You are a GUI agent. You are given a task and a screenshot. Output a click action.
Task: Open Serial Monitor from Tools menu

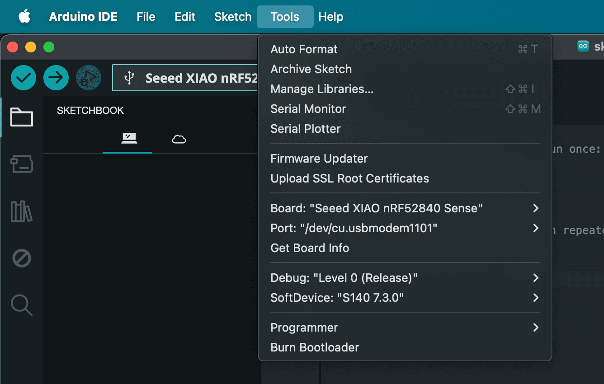click(x=405, y=109)
